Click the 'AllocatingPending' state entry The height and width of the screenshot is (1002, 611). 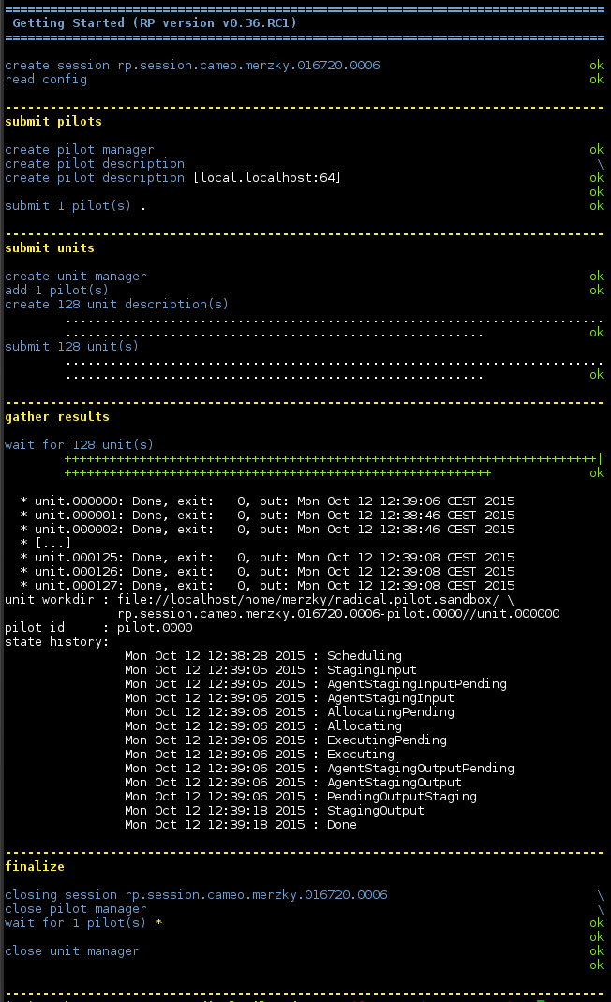[290, 711]
